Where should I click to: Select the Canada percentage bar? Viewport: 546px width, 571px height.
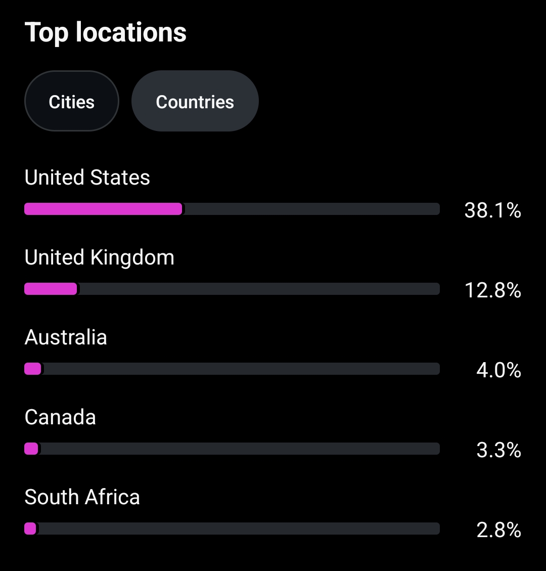(232, 449)
